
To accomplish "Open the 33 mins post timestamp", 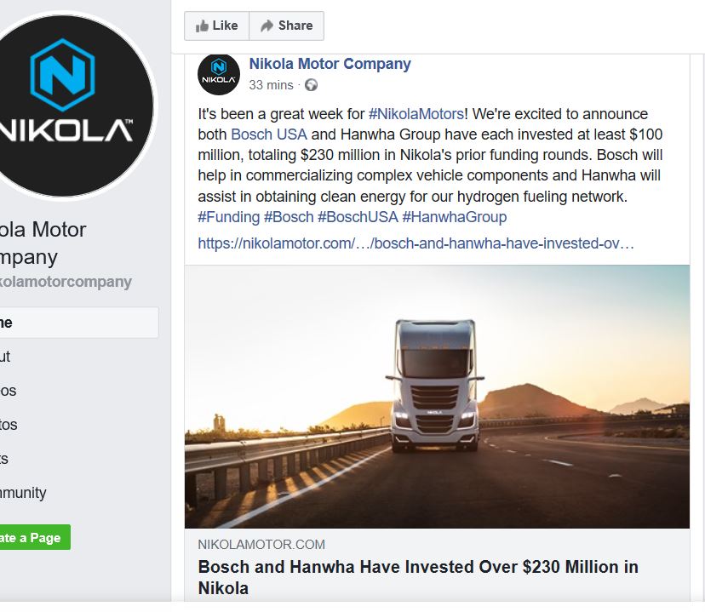I will pyautogui.click(x=271, y=85).
